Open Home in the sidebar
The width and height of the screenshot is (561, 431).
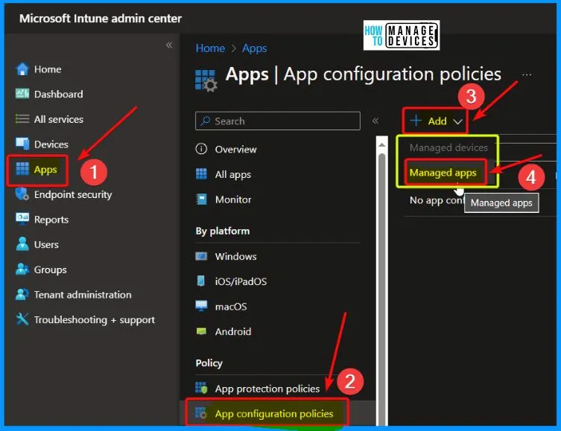[48, 69]
